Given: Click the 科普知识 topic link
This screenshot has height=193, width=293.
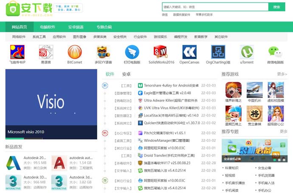Looking at the screenshot, I should coord(232,168).
